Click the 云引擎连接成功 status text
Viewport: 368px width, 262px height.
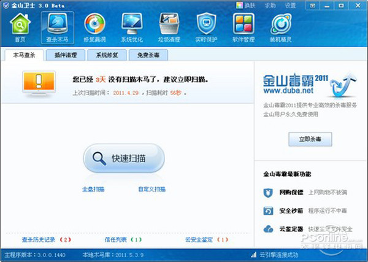(279, 255)
